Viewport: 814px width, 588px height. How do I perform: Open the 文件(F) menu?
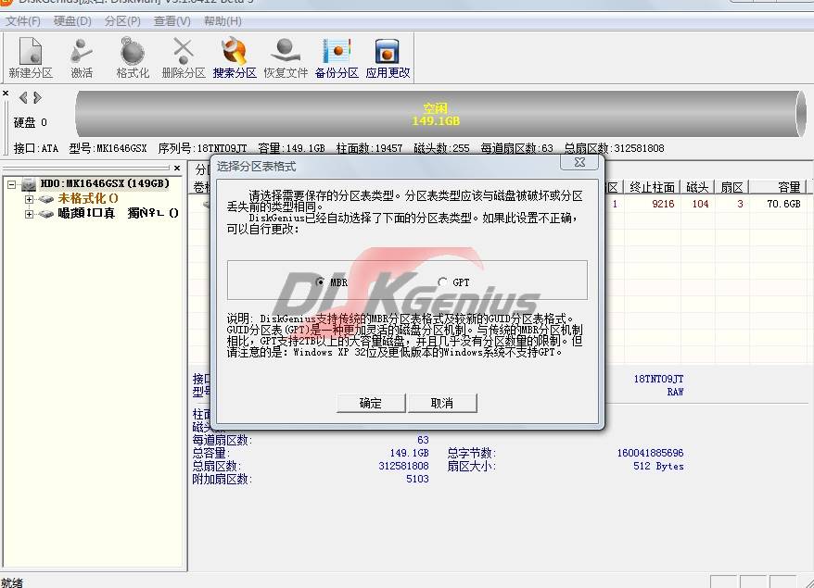(23, 21)
